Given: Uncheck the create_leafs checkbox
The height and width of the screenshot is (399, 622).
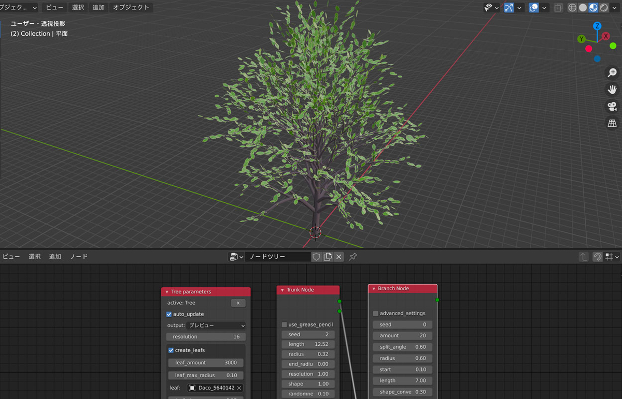Looking at the screenshot, I should [x=171, y=350].
